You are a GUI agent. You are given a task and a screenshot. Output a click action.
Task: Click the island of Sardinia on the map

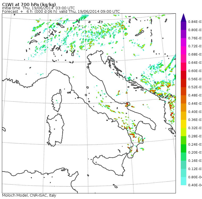(55, 129)
